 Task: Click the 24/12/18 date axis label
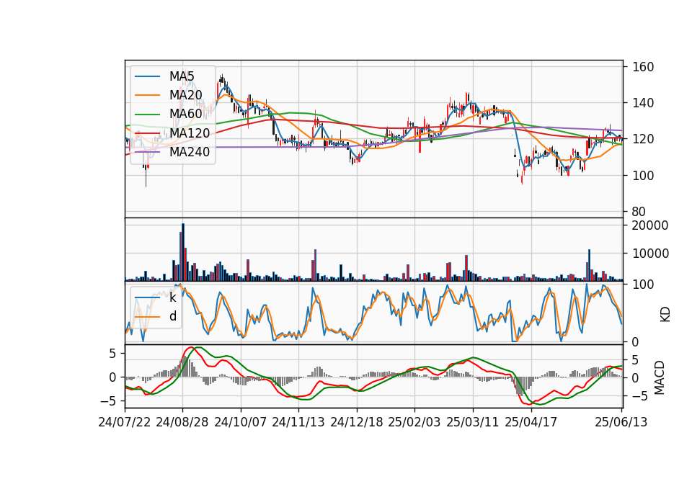[357, 422]
